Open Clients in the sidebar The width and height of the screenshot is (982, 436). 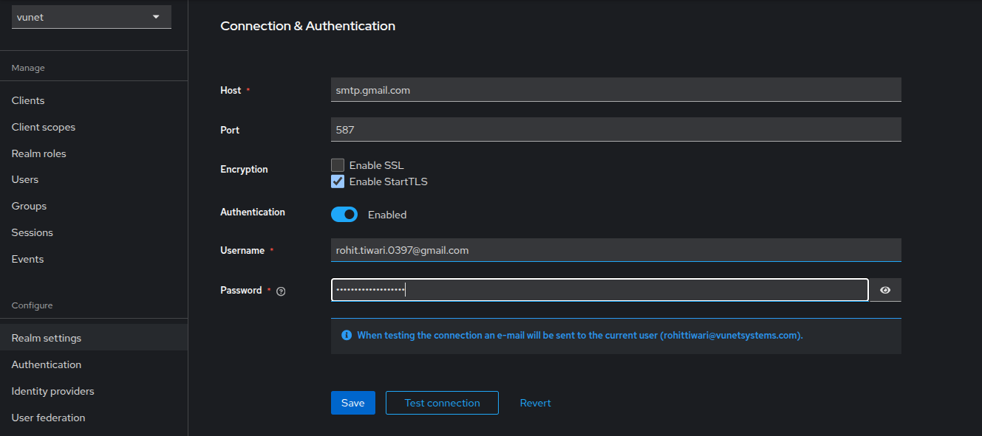[x=28, y=100]
